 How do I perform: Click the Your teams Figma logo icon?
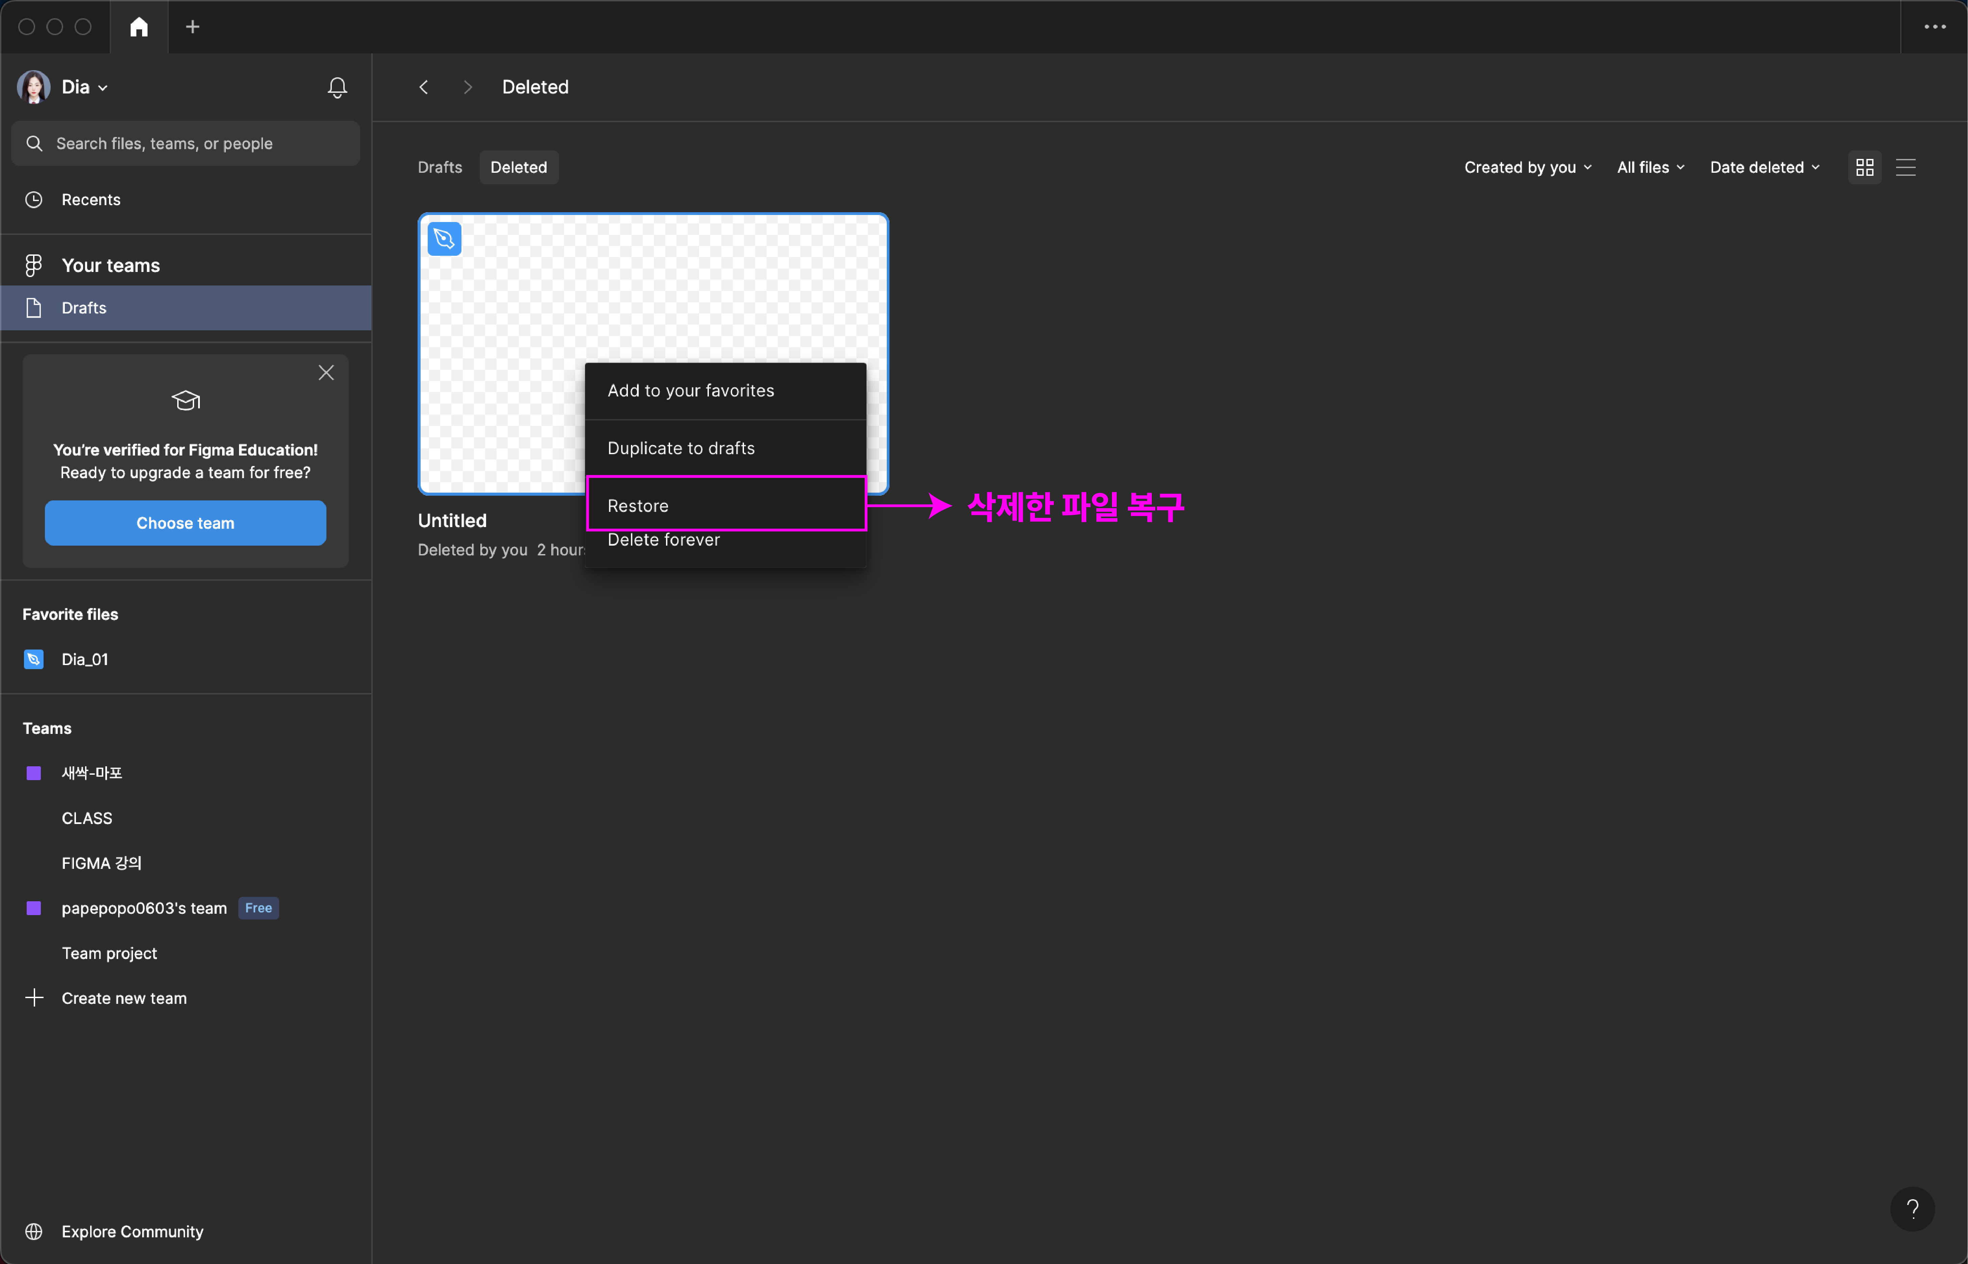(x=34, y=265)
